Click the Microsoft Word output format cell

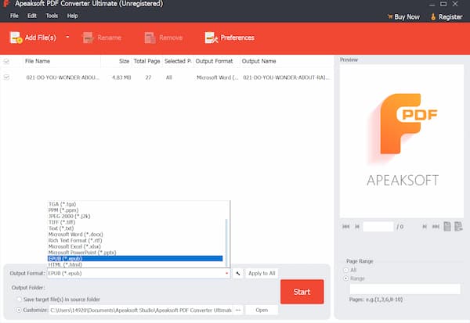pos(217,78)
